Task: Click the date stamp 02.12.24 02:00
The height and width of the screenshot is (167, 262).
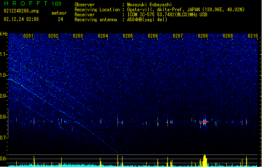Action: click(x=21, y=19)
